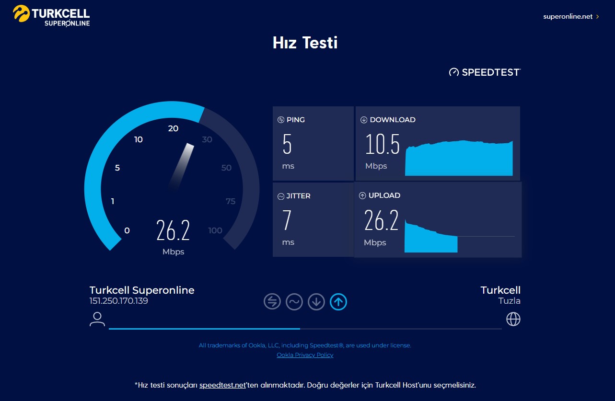The image size is (615, 401).
Task: Click the user profile icon under IP address
Action: 97,319
